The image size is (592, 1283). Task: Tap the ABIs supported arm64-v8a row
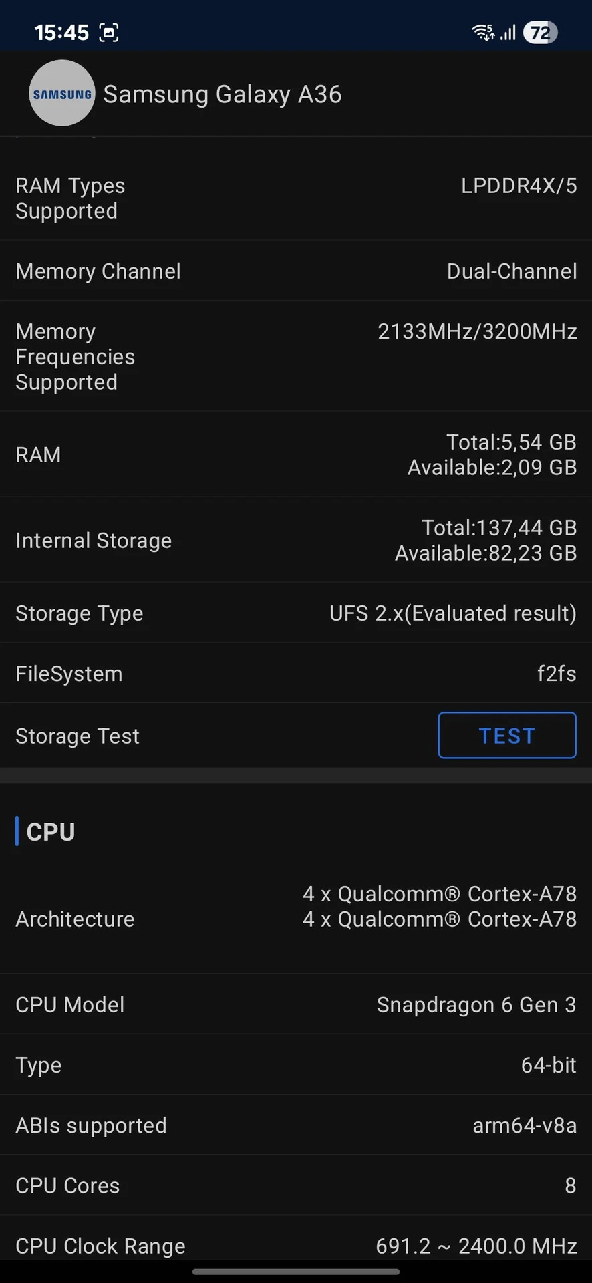pos(296,1125)
